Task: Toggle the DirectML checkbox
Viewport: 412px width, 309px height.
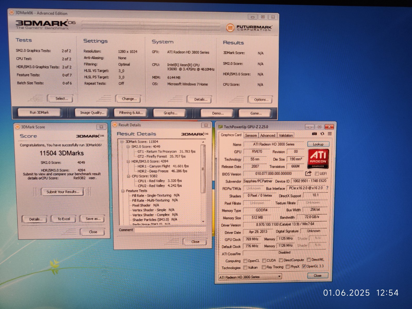Action: click(309, 260)
